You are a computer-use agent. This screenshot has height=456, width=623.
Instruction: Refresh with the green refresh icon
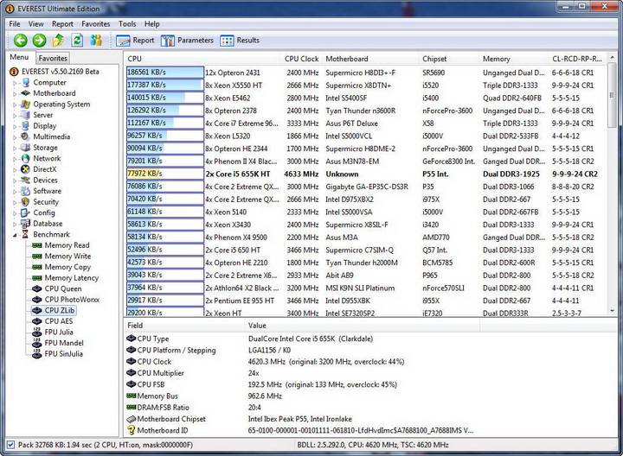[77, 40]
